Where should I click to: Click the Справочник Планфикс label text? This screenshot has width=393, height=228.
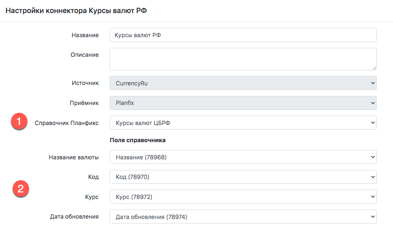[x=67, y=123]
